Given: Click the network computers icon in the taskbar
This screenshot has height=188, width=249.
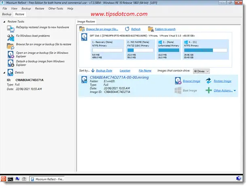Looking at the screenshot, I should tap(17, 179).
